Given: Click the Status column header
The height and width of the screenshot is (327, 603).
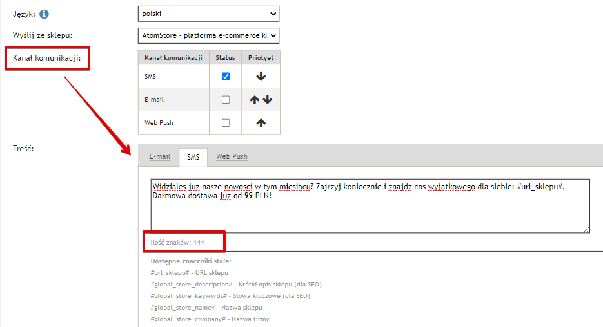Looking at the screenshot, I should click(x=225, y=57).
